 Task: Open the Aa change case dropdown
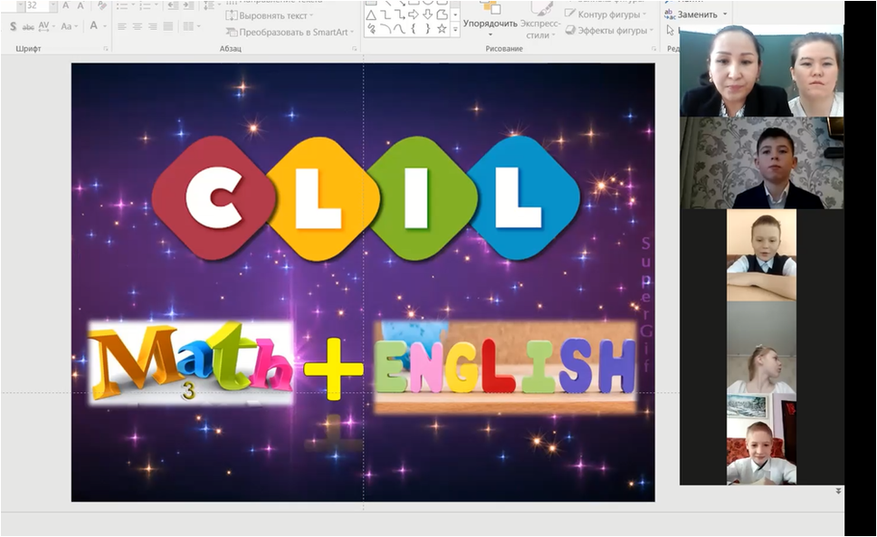pos(71,26)
